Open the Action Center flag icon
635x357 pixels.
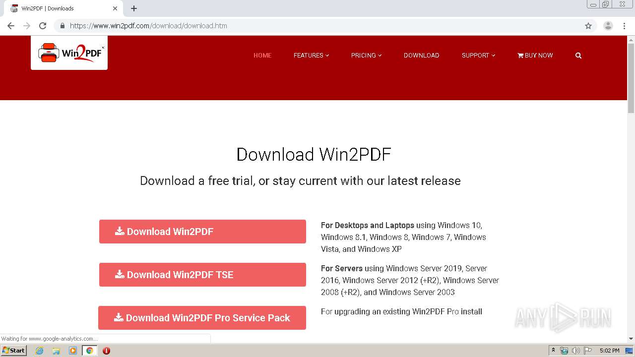coord(587,351)
